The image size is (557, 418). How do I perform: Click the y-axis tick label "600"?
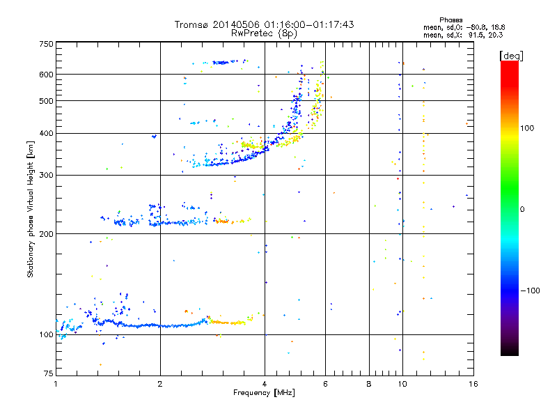46,75
